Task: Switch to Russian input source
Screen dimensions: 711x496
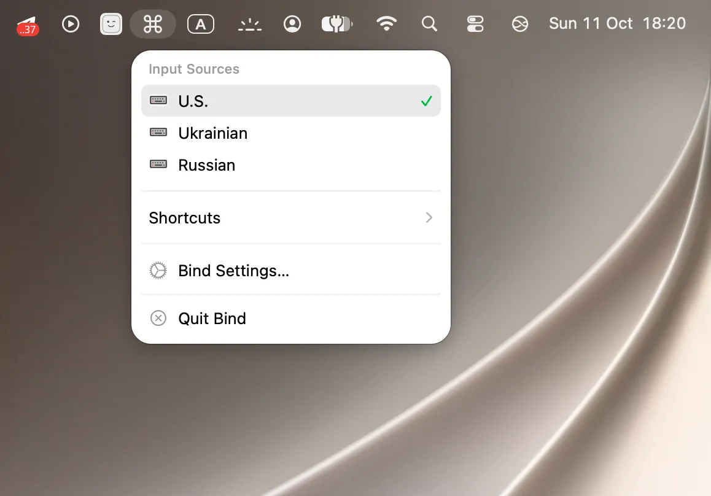Action: click(291, 165)
